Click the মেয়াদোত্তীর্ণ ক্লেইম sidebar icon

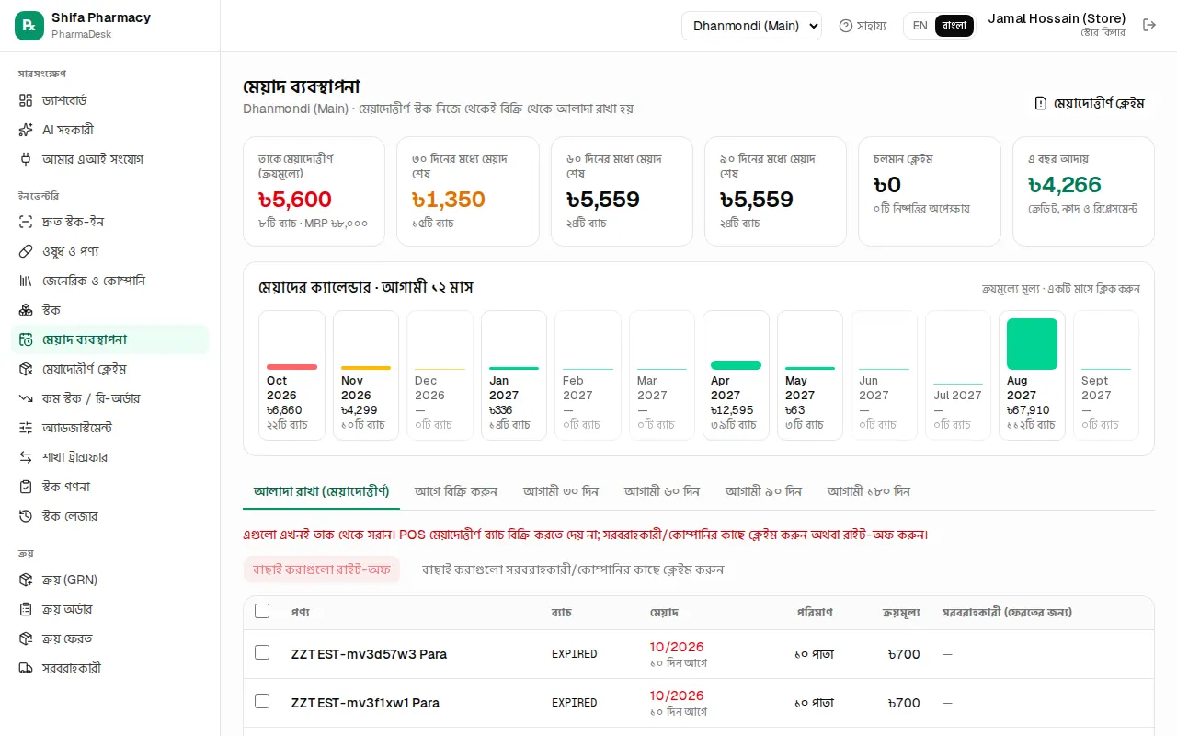pyautogui.click(x=26, y=369)
